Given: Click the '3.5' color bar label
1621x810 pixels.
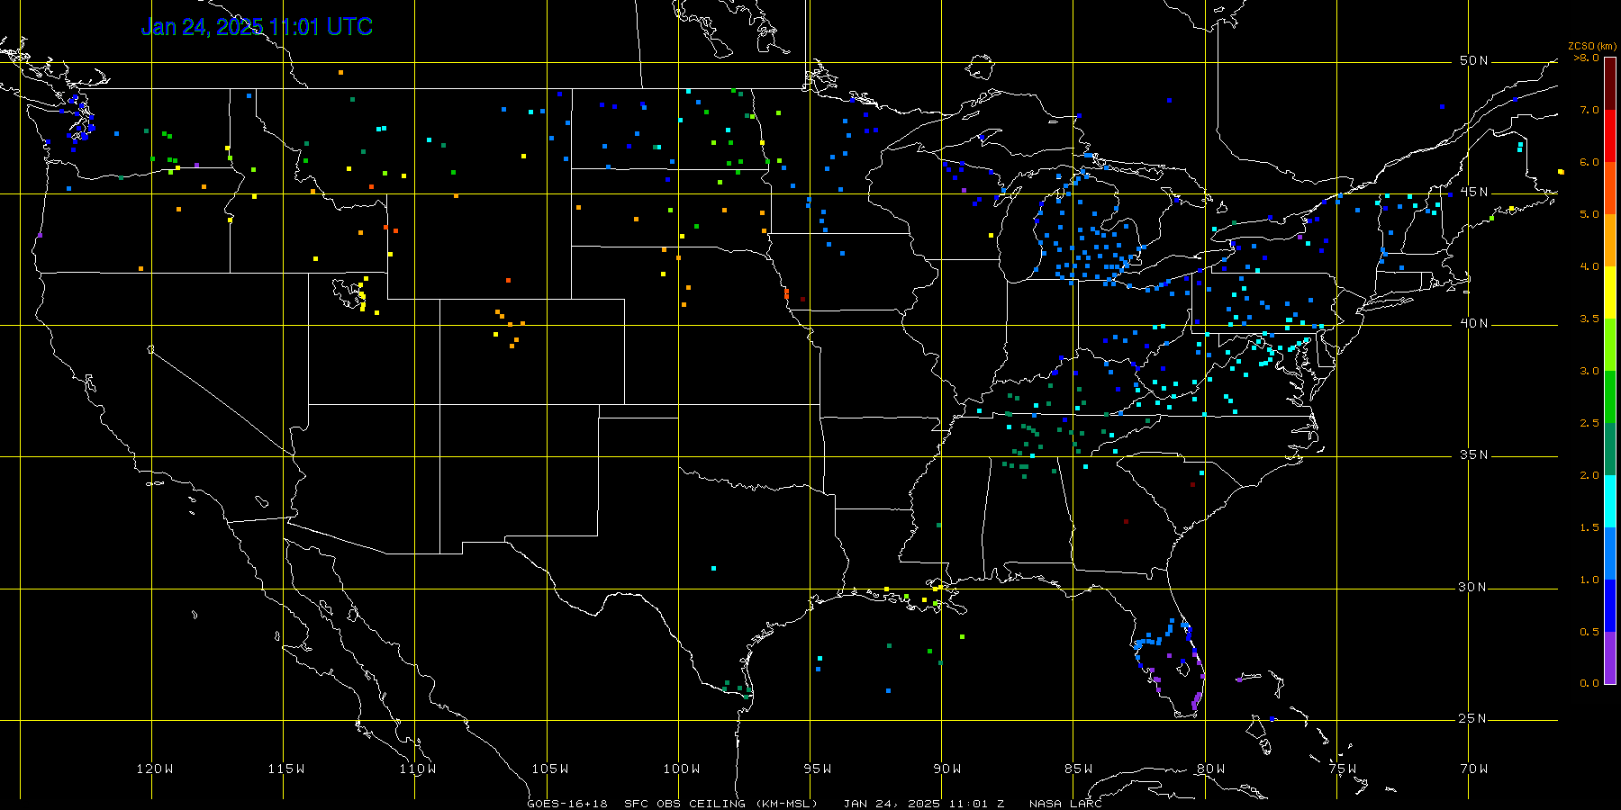Looking at the screenshot, I should pos(1589,319).
